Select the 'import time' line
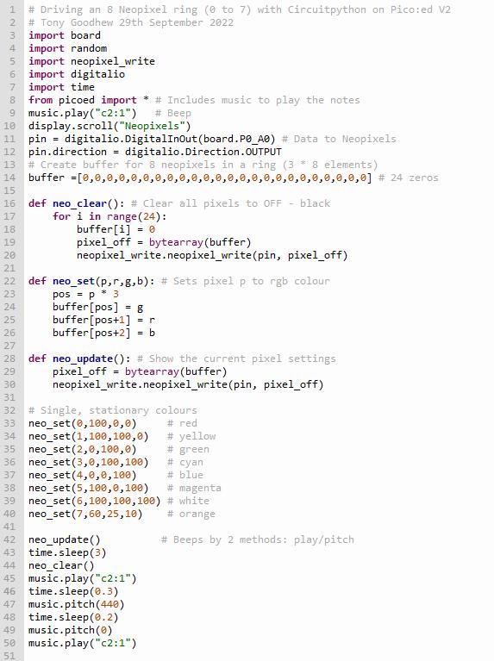 coord(61,87)
